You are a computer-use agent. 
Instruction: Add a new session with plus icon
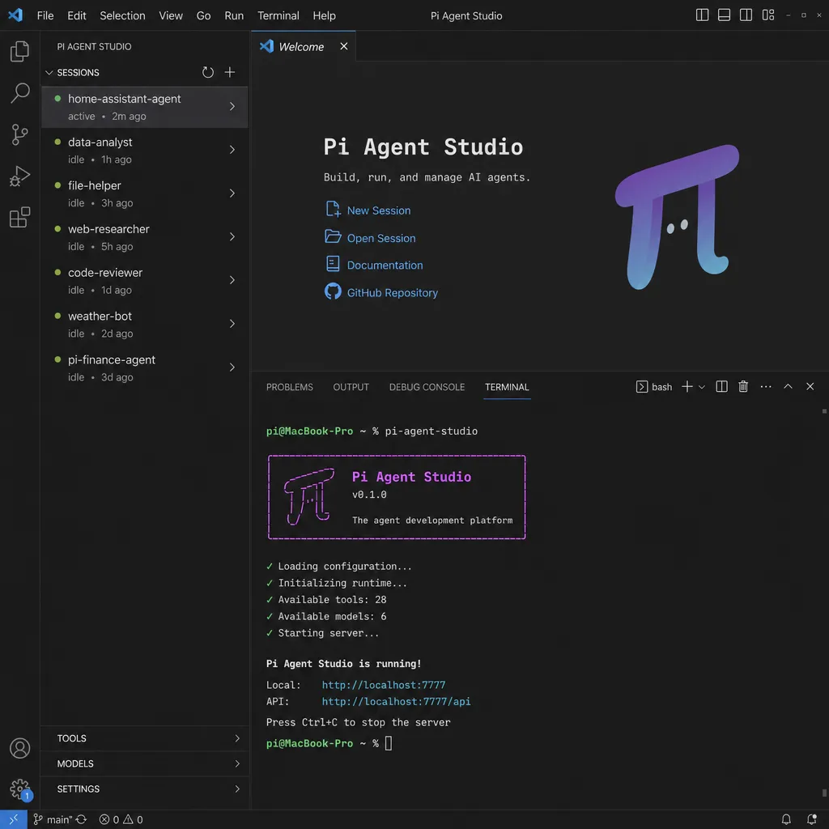[x=229, y=72]
